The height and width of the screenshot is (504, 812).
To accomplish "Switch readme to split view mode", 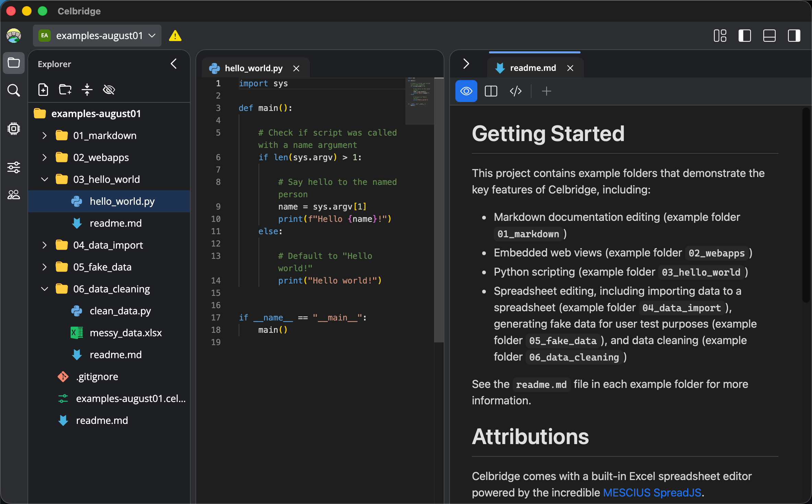I will click(491, 91).
